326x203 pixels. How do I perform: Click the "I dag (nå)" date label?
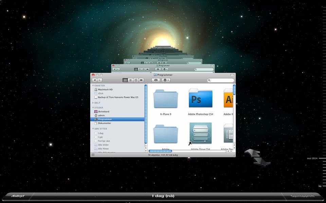(163, 196)
